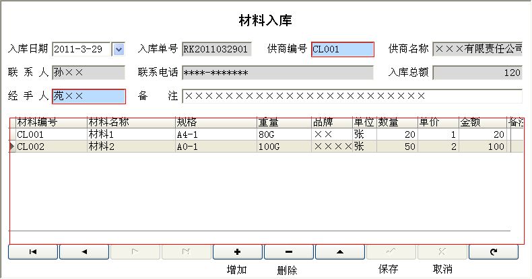532x279 pixels.
Task: Click the A0-1 specification cell
Action: (x=216, y=147)
